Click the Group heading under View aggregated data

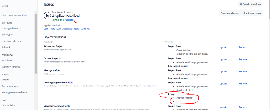coord(171,94)
